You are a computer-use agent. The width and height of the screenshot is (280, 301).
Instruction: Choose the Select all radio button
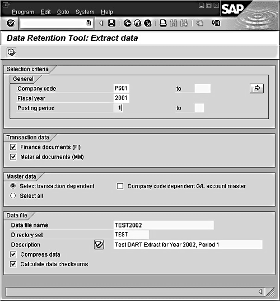coord(13,196)
